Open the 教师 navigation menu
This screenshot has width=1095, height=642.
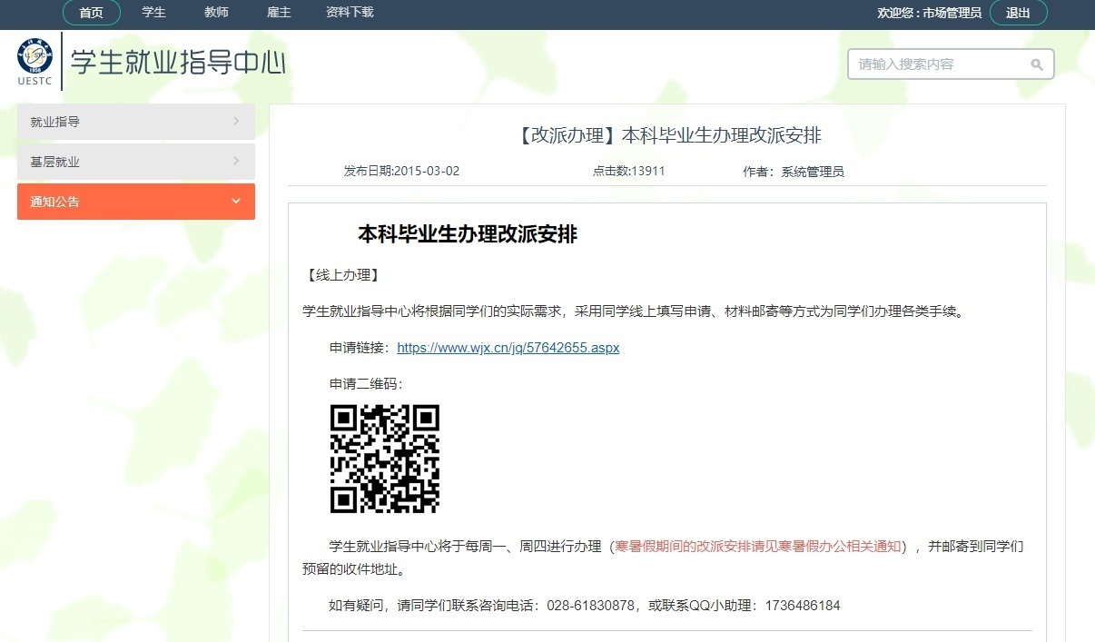click(x=215, y=13)
